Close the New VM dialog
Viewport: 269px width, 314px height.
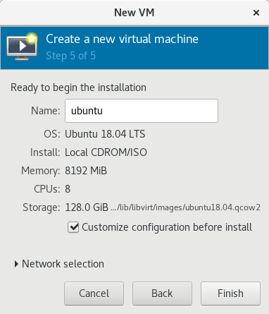coord(256,13)
